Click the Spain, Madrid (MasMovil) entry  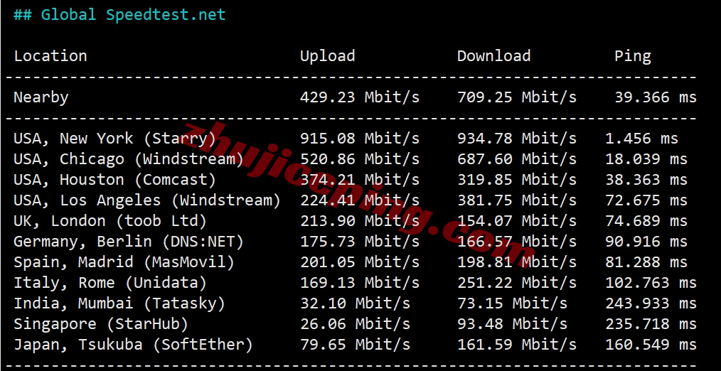click(x=124, y=262)
